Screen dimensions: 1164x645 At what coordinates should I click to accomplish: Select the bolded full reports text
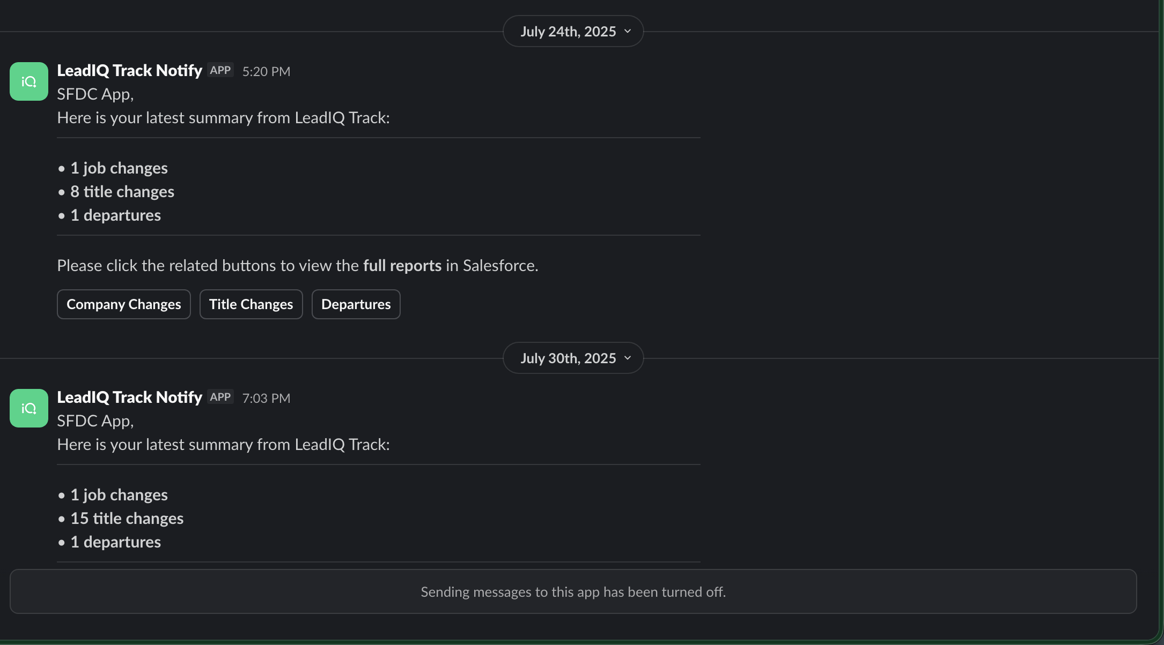click(402, 265)
